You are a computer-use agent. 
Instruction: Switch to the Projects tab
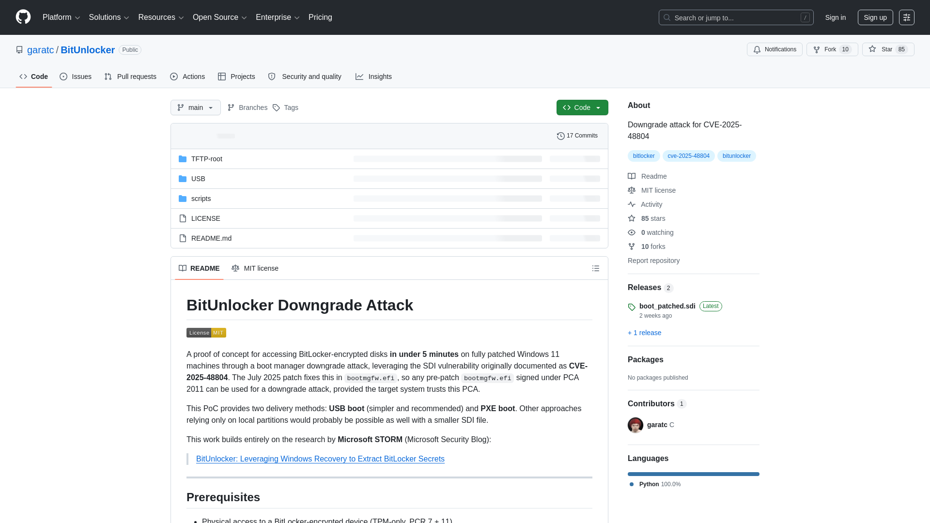pyautogui.click(x=236, y=77)
